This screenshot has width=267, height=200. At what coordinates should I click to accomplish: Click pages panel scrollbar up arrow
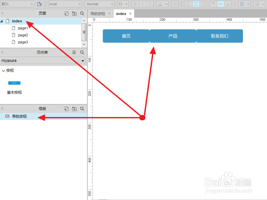[x=84, y=20]
